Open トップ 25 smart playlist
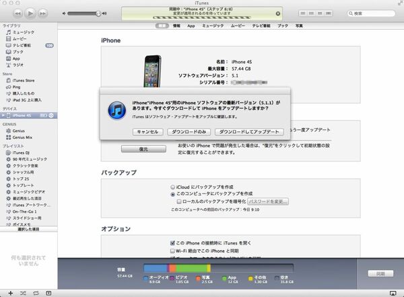Screen dimensions: 404x297 (28, 179)
